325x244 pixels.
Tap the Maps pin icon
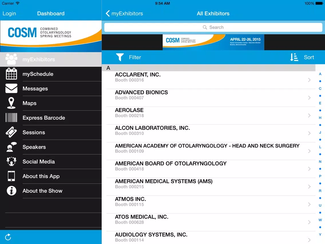(x=11, y=103)
